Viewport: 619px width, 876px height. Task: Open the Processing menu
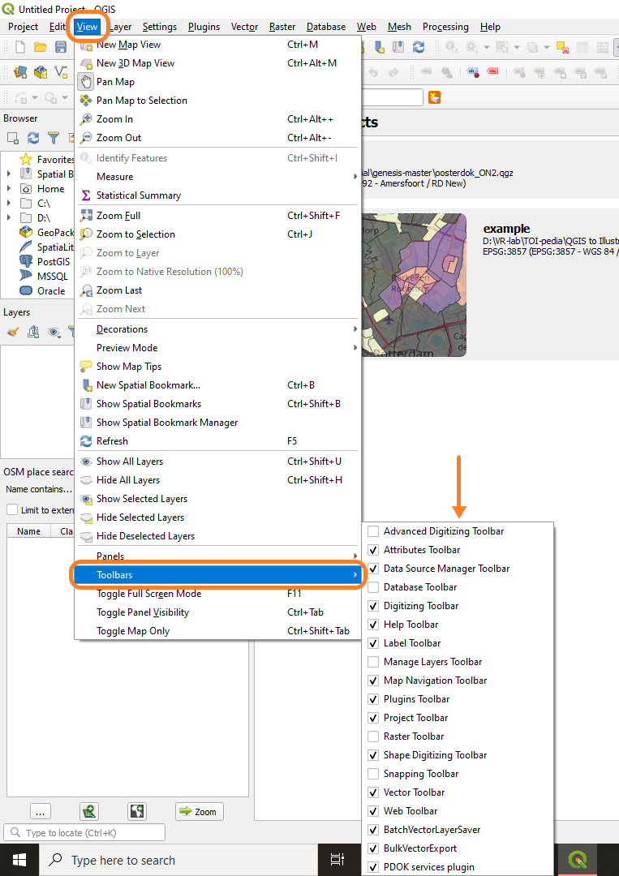click(445, 27)
